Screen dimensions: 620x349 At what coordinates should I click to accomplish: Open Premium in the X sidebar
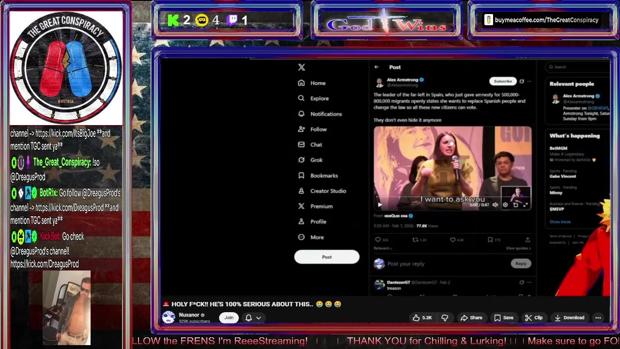click(x=315, y=206)
